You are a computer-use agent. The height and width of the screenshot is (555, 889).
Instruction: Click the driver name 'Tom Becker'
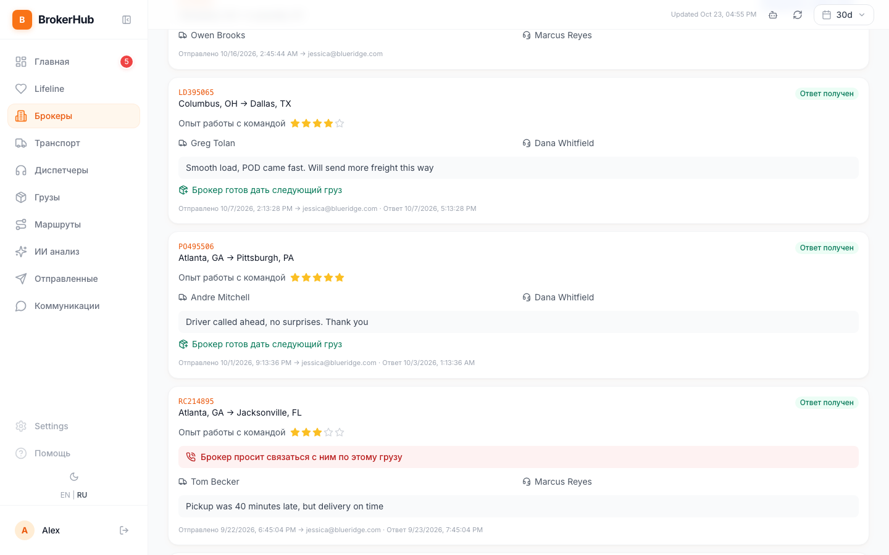(215, 482)
